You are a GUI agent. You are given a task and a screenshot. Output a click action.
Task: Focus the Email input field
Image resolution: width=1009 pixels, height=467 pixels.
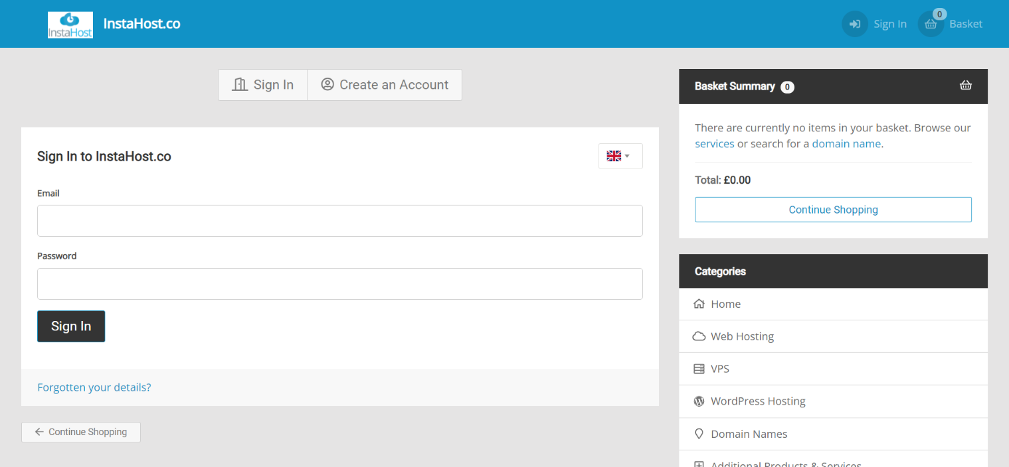[x=339, y=221]
